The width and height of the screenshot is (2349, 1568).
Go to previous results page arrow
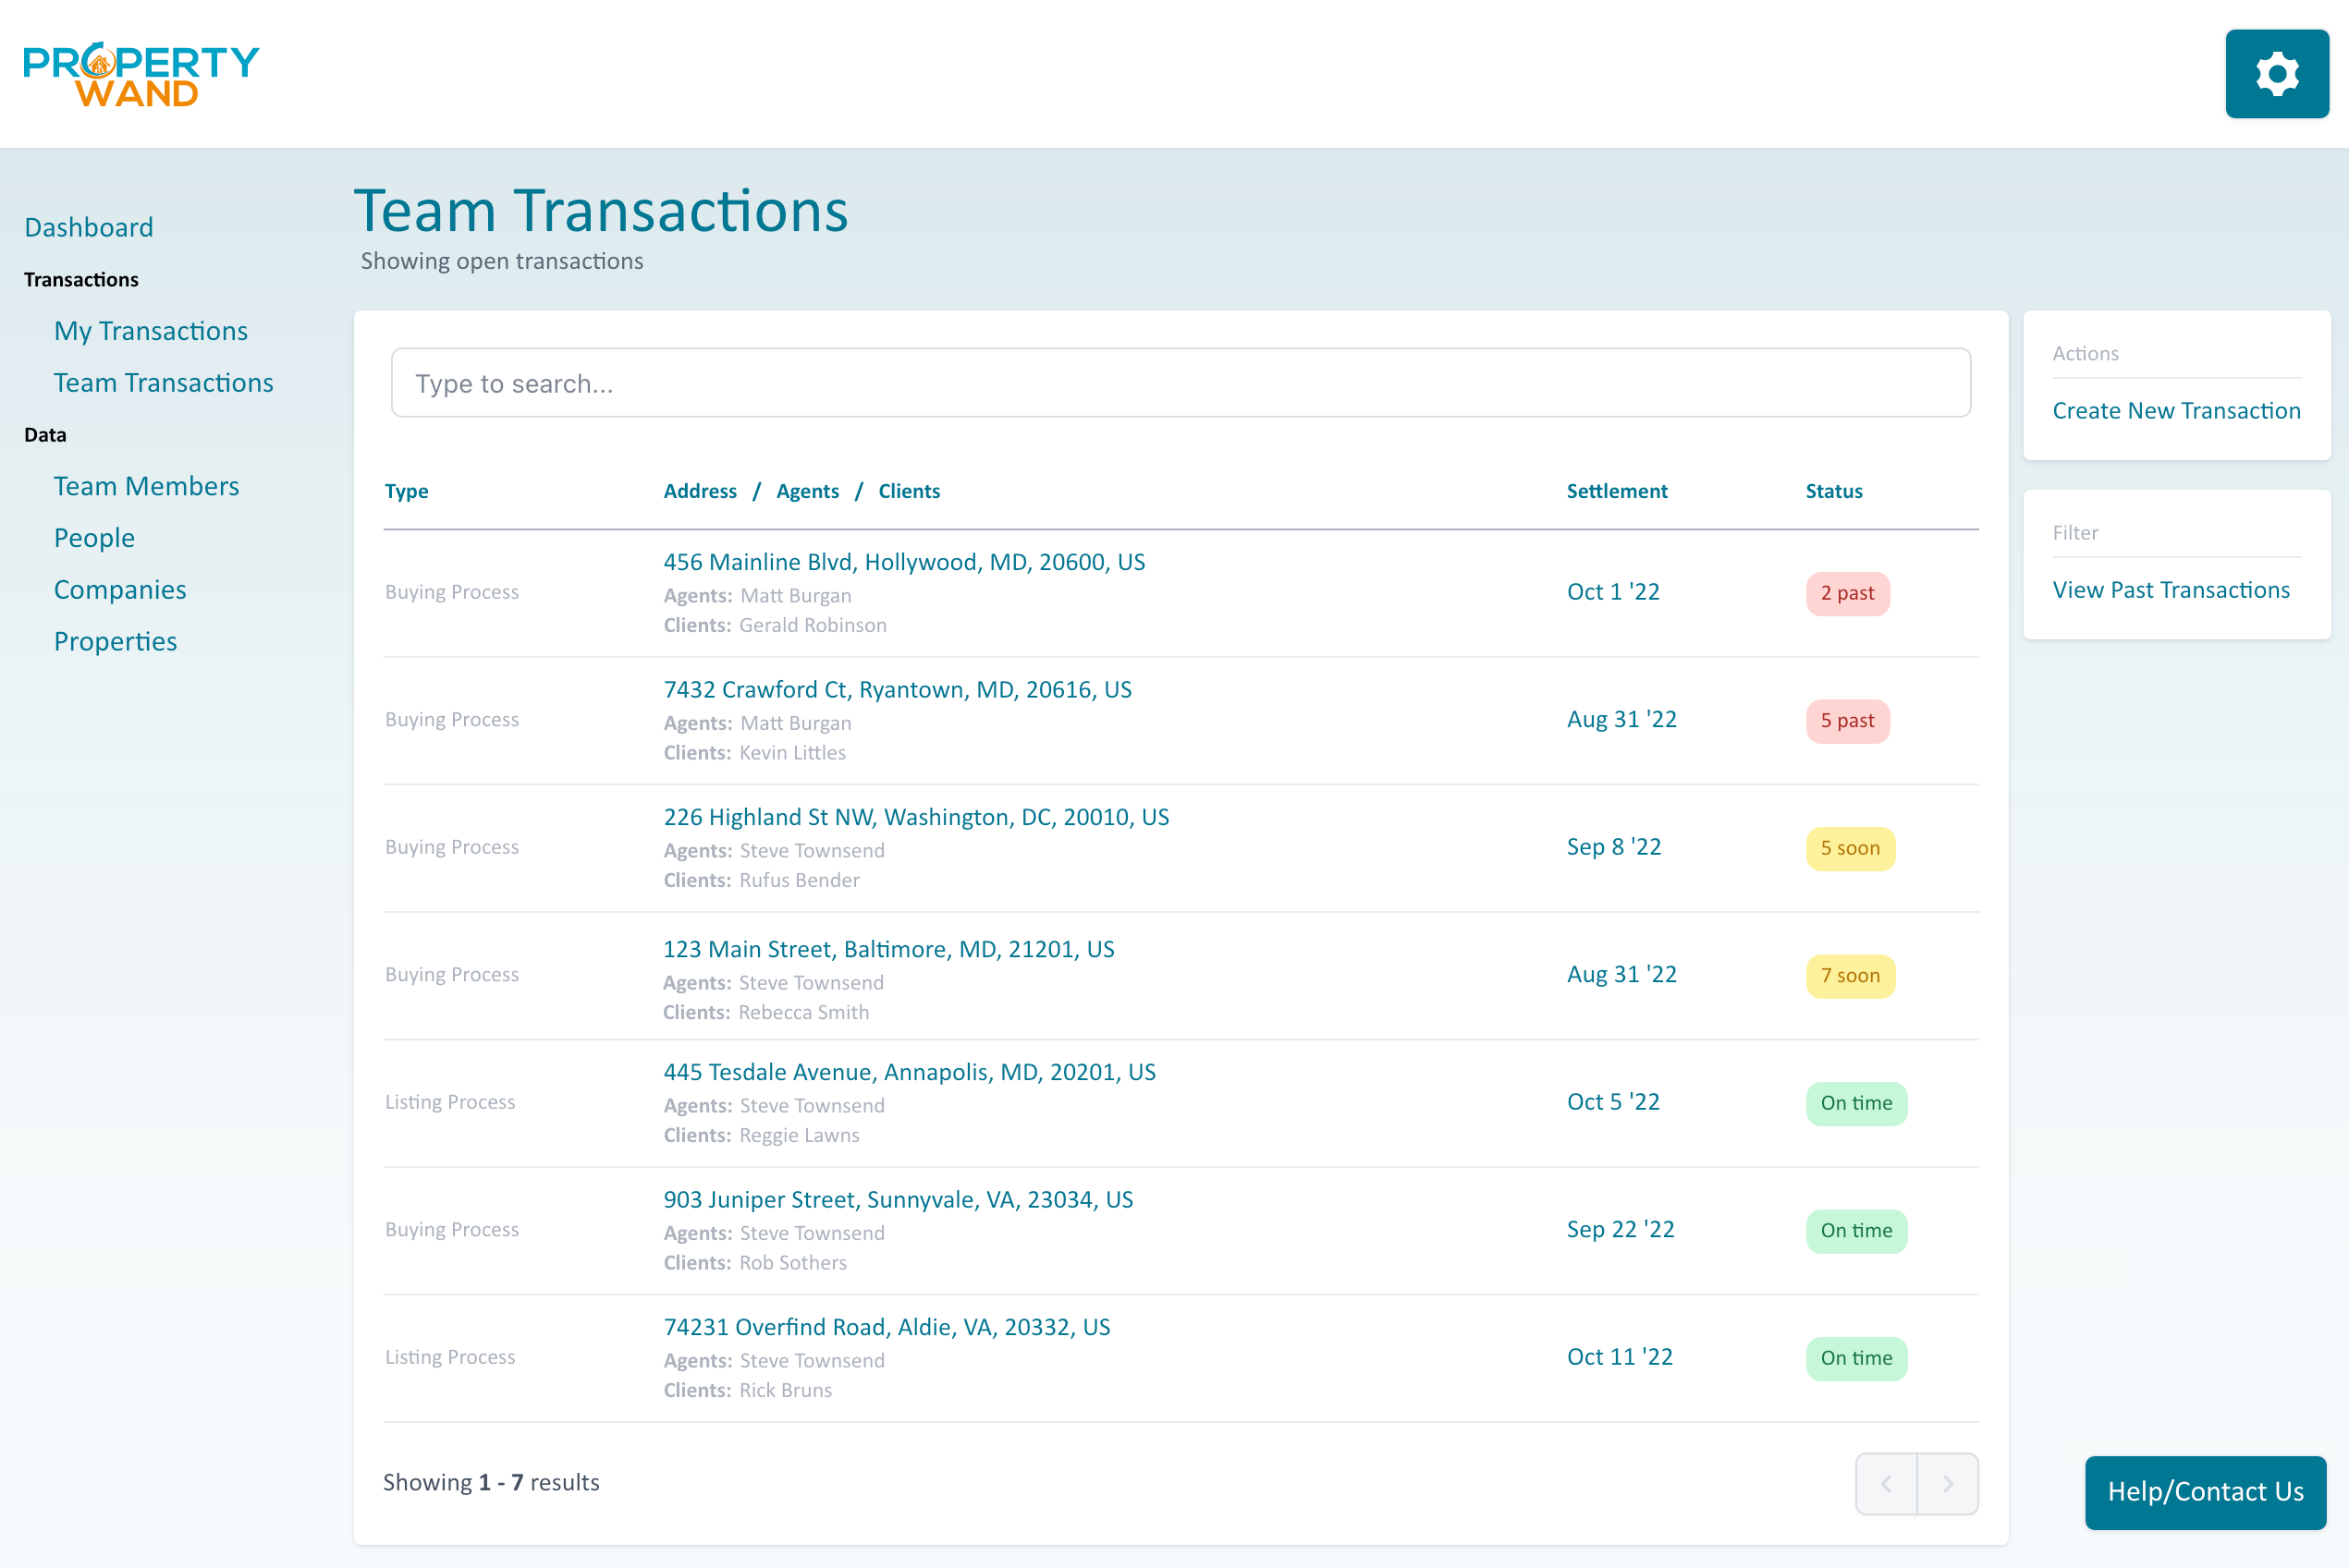pos(1886,1483)
